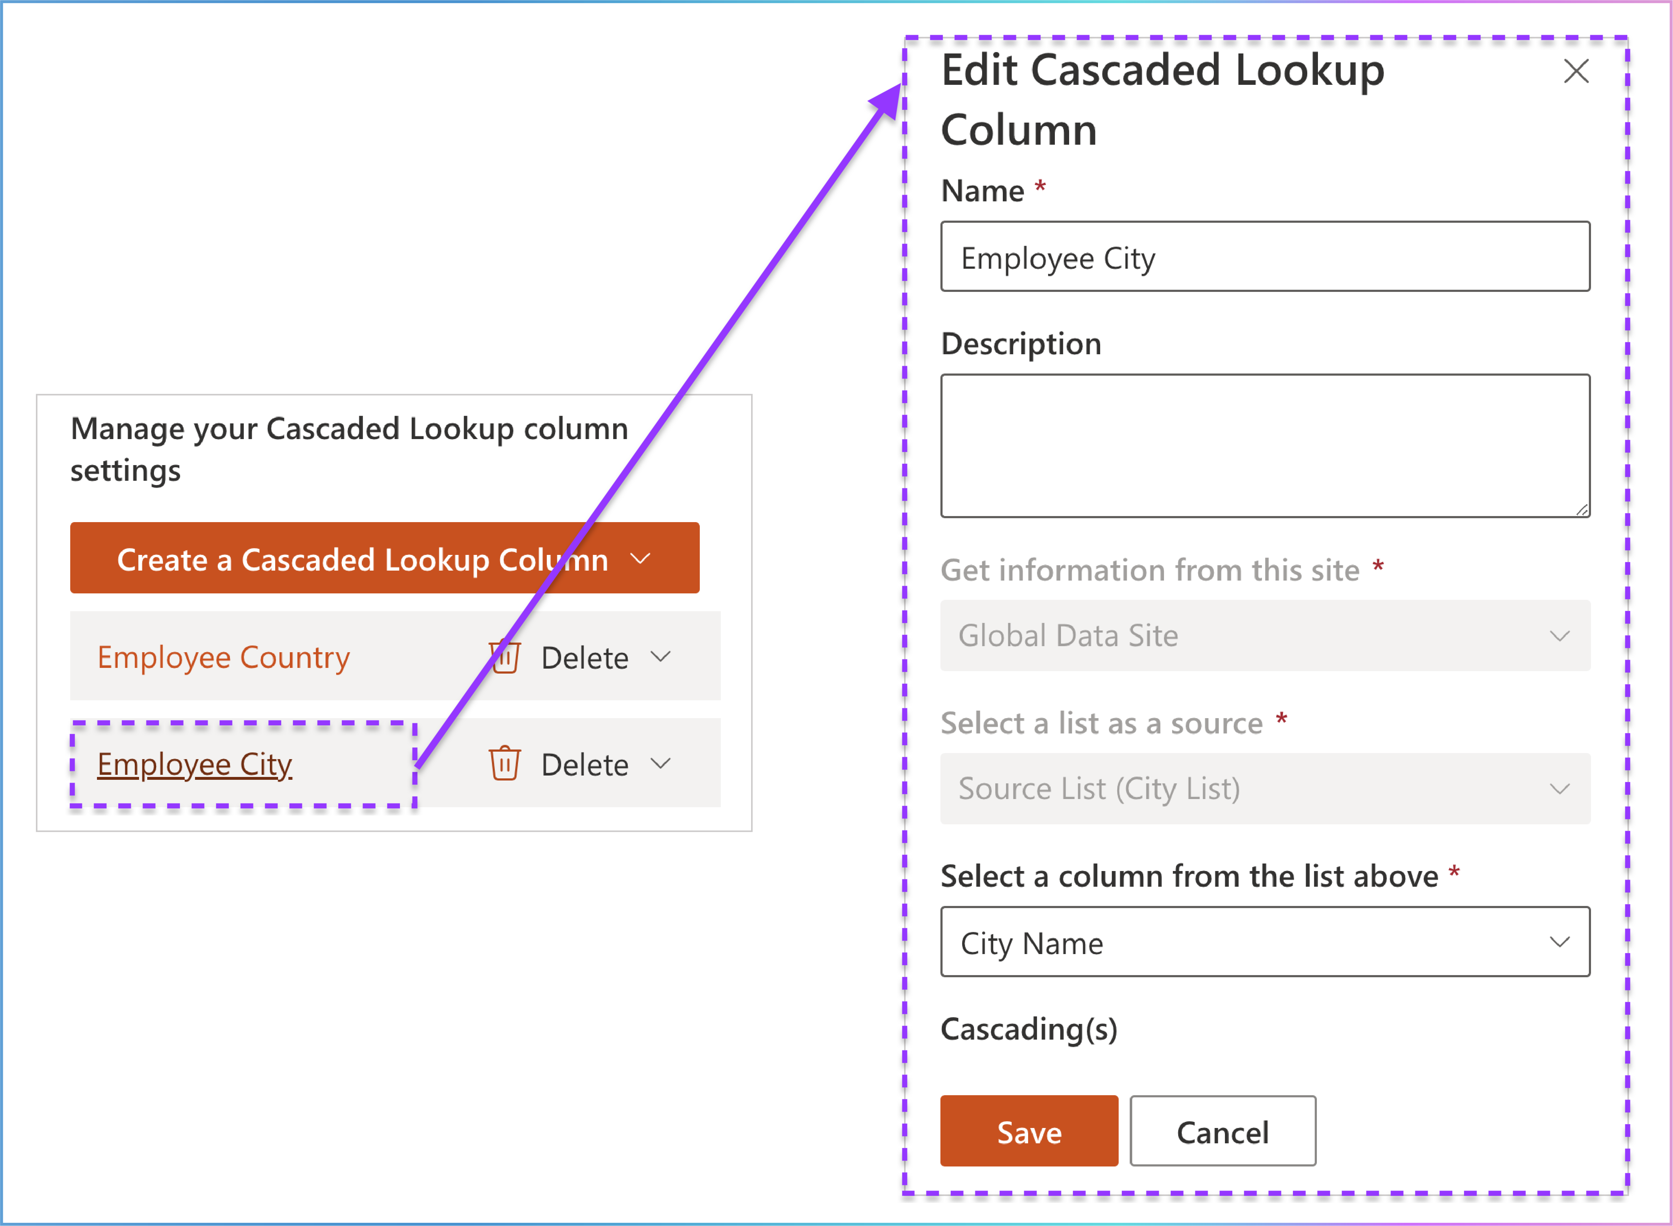Open the Employee Country column link
This screenshot has height=1226, width=1673.
point(224,658)
